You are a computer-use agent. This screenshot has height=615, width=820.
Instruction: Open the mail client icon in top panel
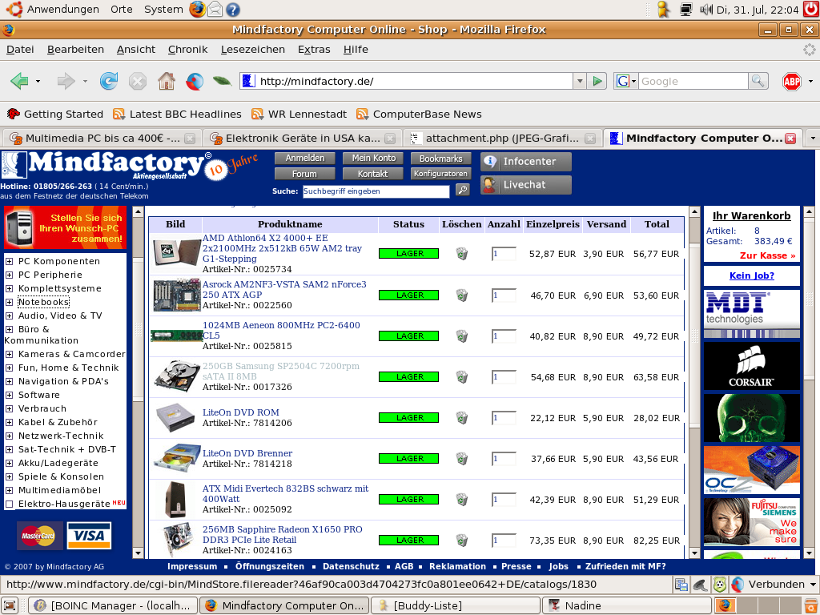tap(215, 9)
